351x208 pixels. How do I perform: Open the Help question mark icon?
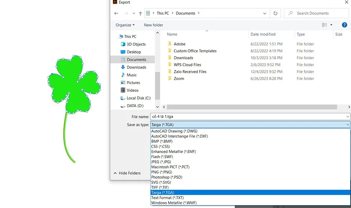tap(344, 25)
